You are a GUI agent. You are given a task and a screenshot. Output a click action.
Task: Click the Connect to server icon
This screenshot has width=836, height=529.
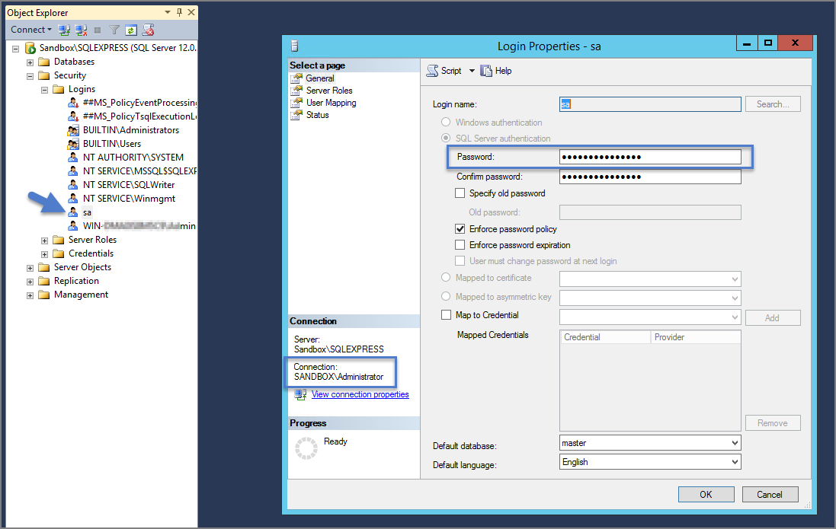63,29
